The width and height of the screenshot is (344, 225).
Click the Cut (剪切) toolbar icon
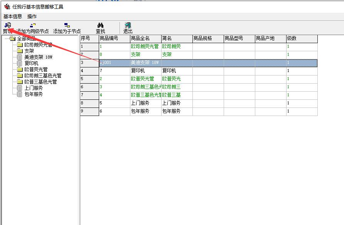coord(8,25)
